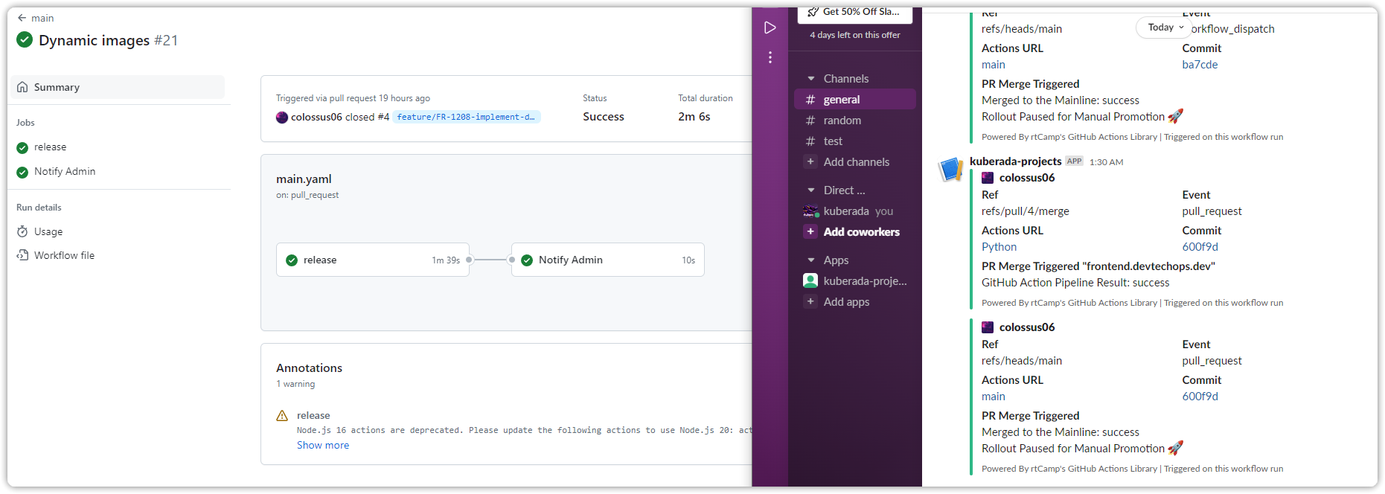Click the back arrow to main
This screenshot has width=1385, height=494.
coord(22,18)
